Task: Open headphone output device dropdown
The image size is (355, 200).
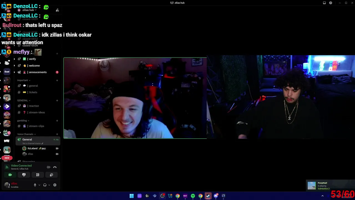Action: pos(49,185)
